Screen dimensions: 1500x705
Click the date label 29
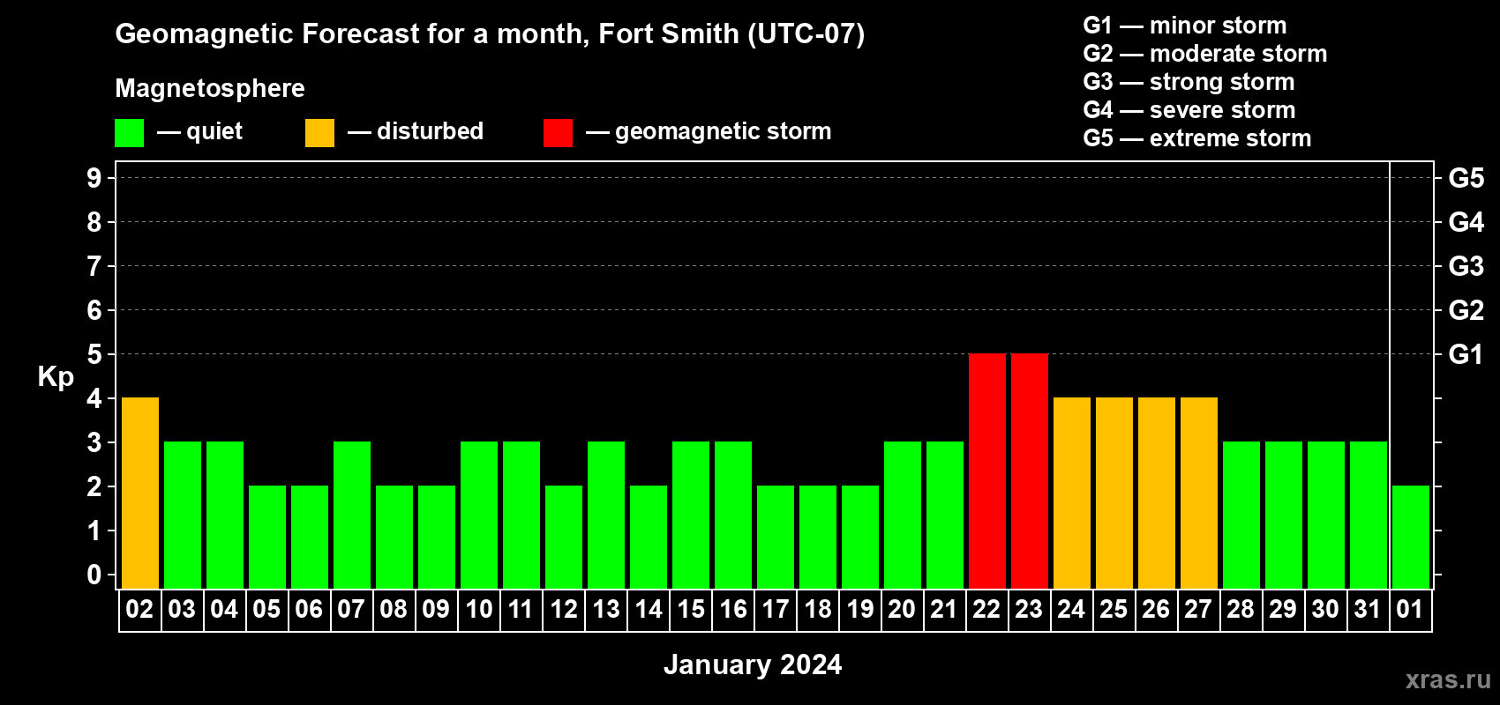1283,610
